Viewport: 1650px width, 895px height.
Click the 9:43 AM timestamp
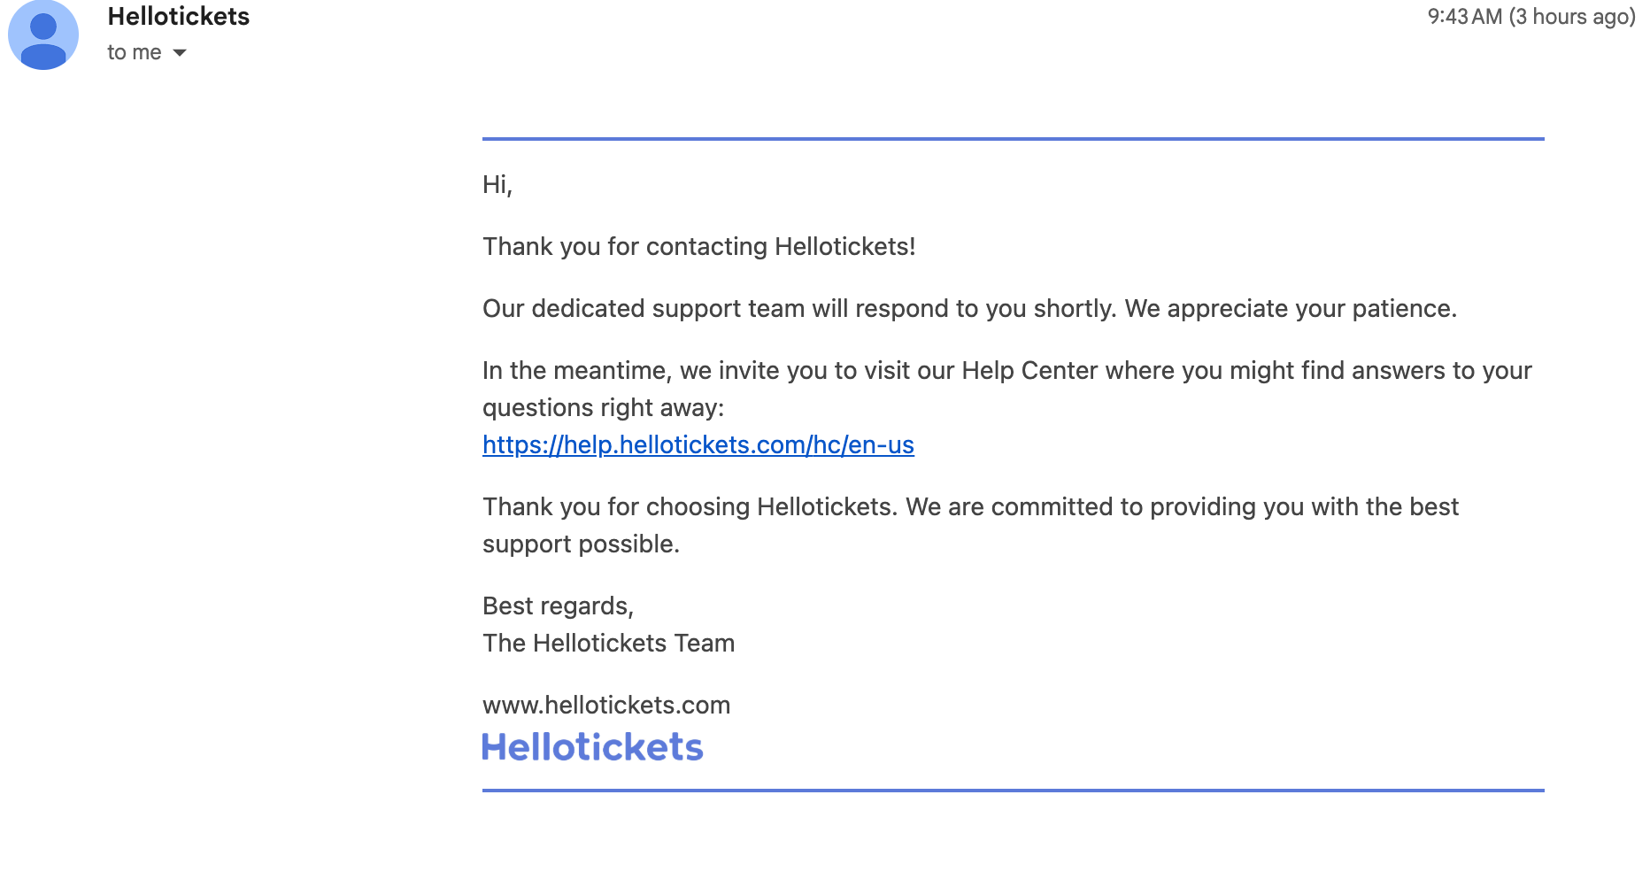point(1462,16)
